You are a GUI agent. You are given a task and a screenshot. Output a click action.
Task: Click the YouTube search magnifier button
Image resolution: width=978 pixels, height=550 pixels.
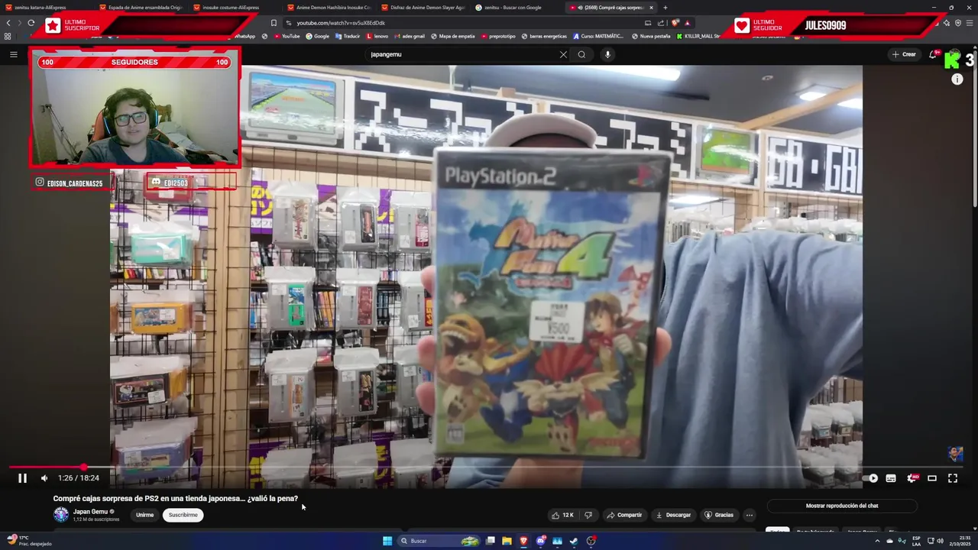[x=581, y=54]
